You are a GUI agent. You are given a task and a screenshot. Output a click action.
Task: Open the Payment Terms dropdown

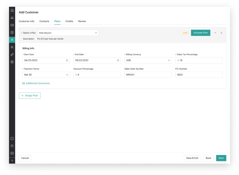[x=46, y=75]
